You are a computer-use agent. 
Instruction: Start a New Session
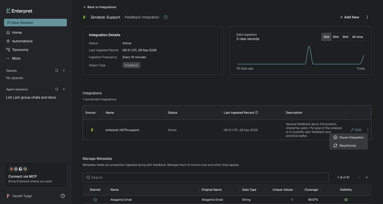tap(35, 23)
